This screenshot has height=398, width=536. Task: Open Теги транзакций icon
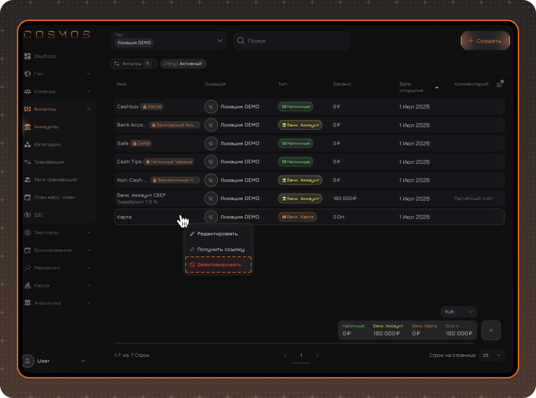[28, 180]
